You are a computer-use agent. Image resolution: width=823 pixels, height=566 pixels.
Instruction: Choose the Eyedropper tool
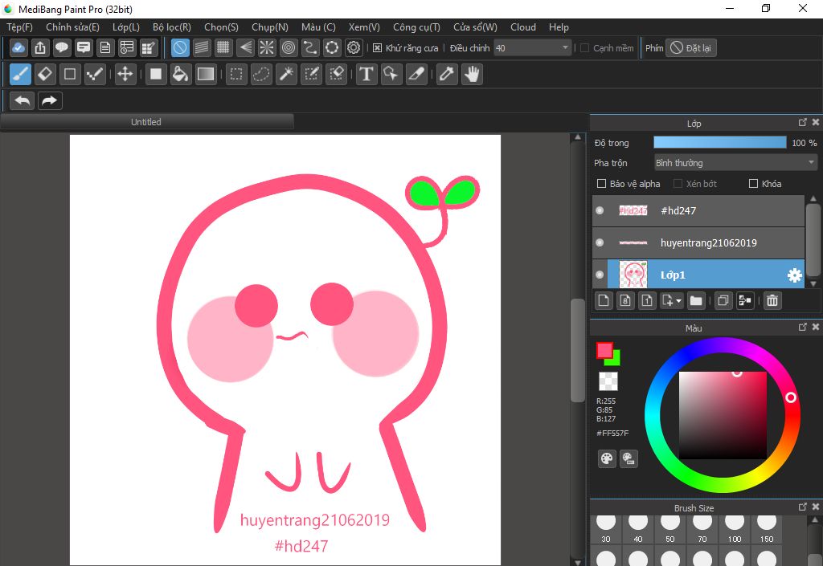click(446, 75)
